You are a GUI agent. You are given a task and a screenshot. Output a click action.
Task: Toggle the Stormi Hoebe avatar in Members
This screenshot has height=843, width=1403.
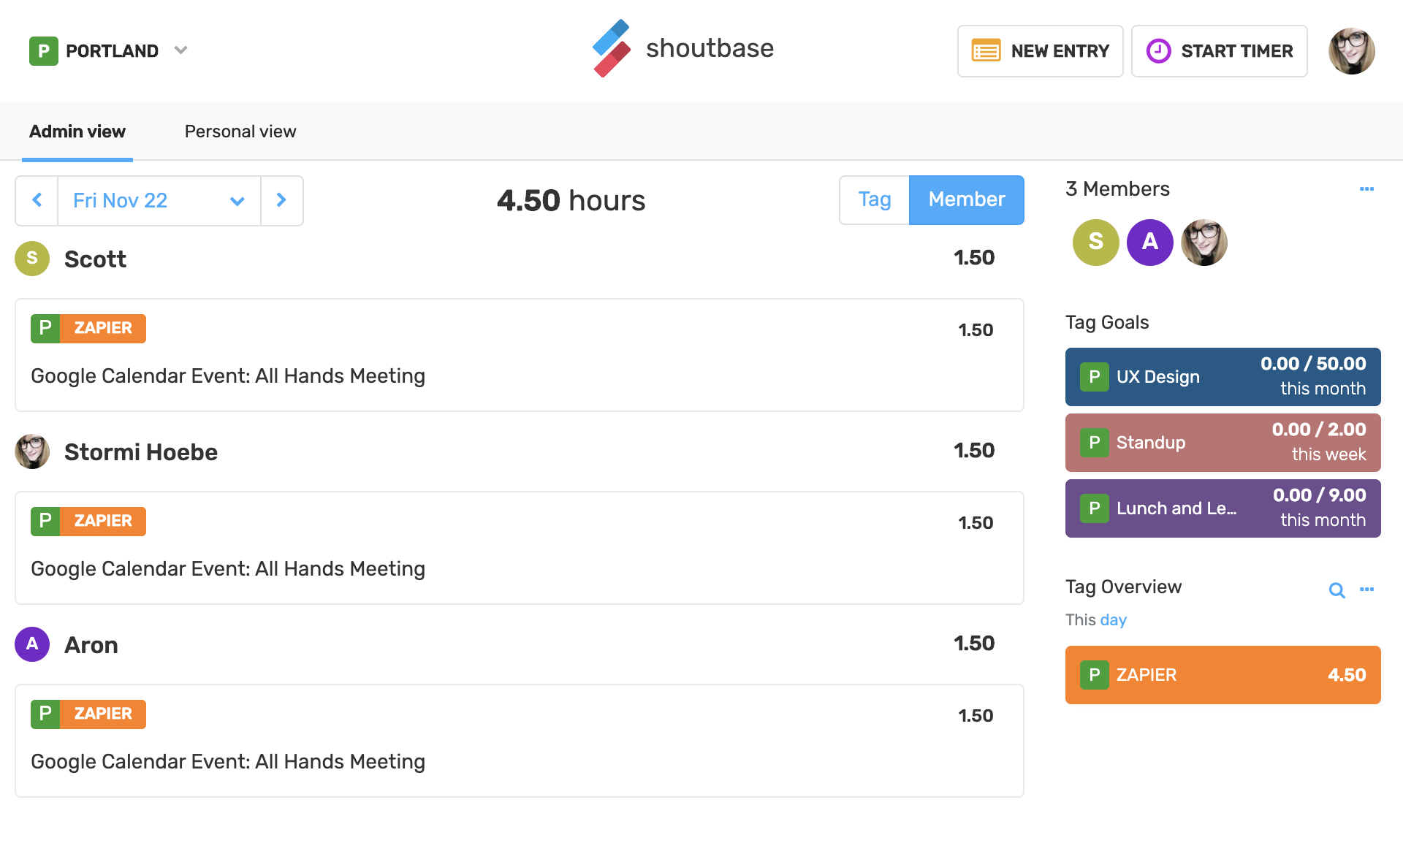(x=1204, y=242)
